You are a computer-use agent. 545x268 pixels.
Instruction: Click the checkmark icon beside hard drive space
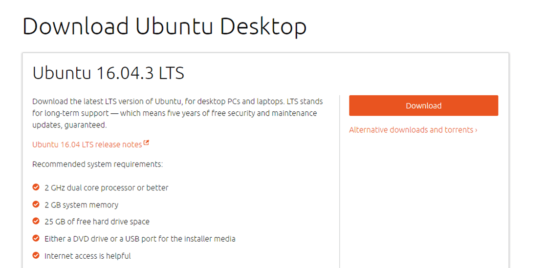tap(36, 222)
